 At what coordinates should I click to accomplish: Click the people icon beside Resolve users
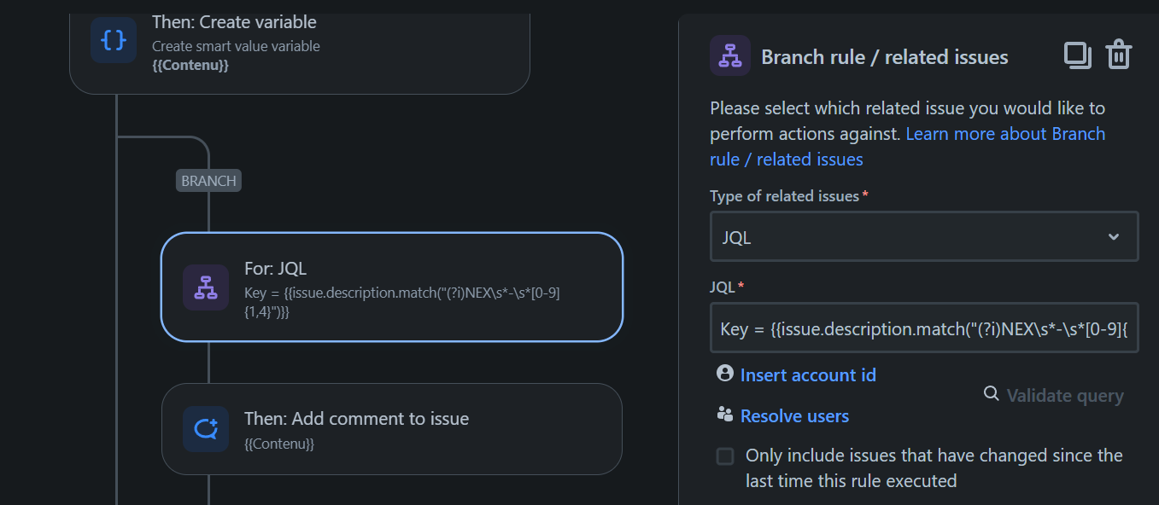click(725, 415)
